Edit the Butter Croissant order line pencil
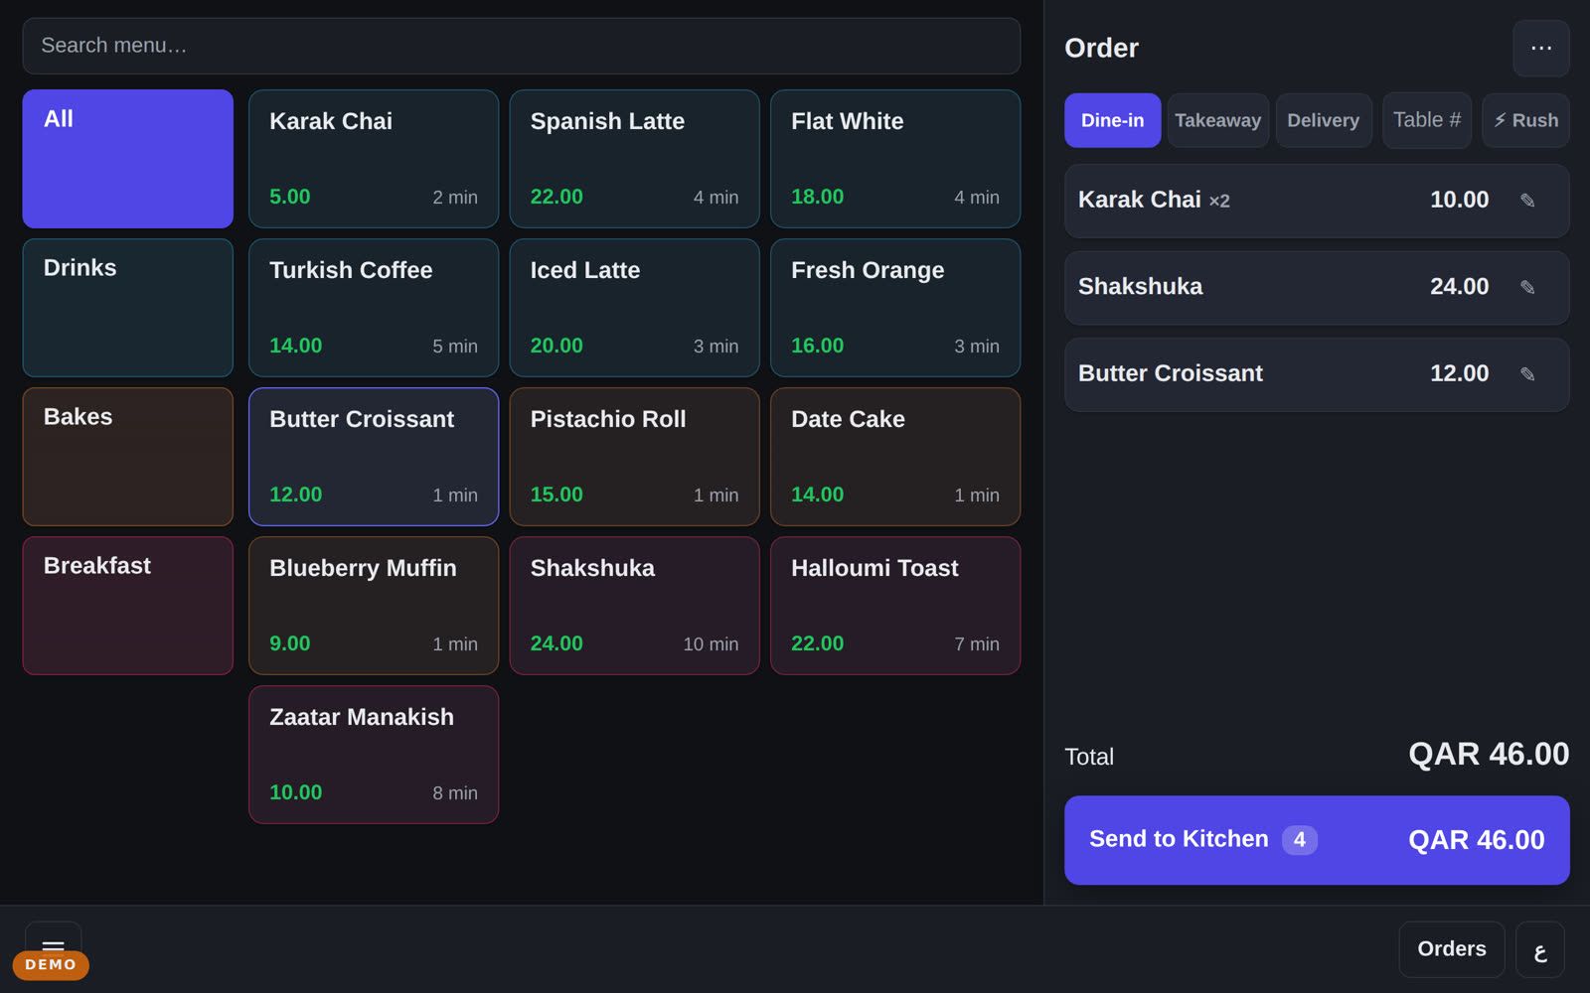 click(1527, 374)
